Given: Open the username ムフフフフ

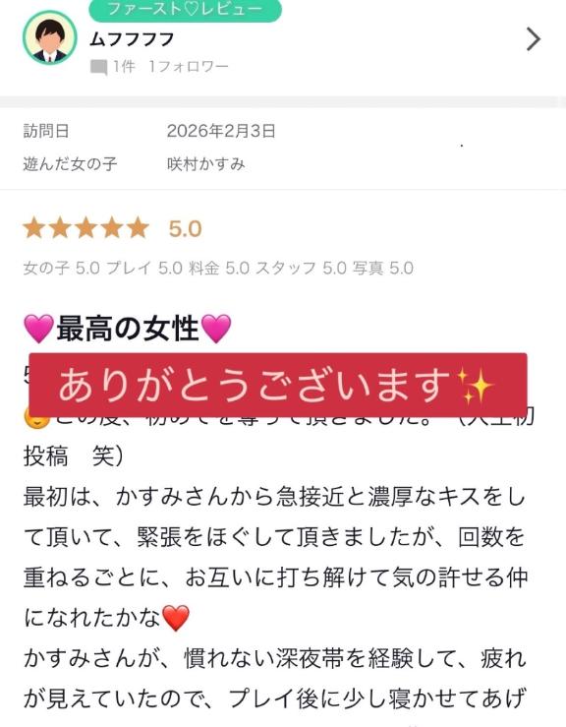Looking at the screenshot, I should pyautogui.click(x=132, y=39).
